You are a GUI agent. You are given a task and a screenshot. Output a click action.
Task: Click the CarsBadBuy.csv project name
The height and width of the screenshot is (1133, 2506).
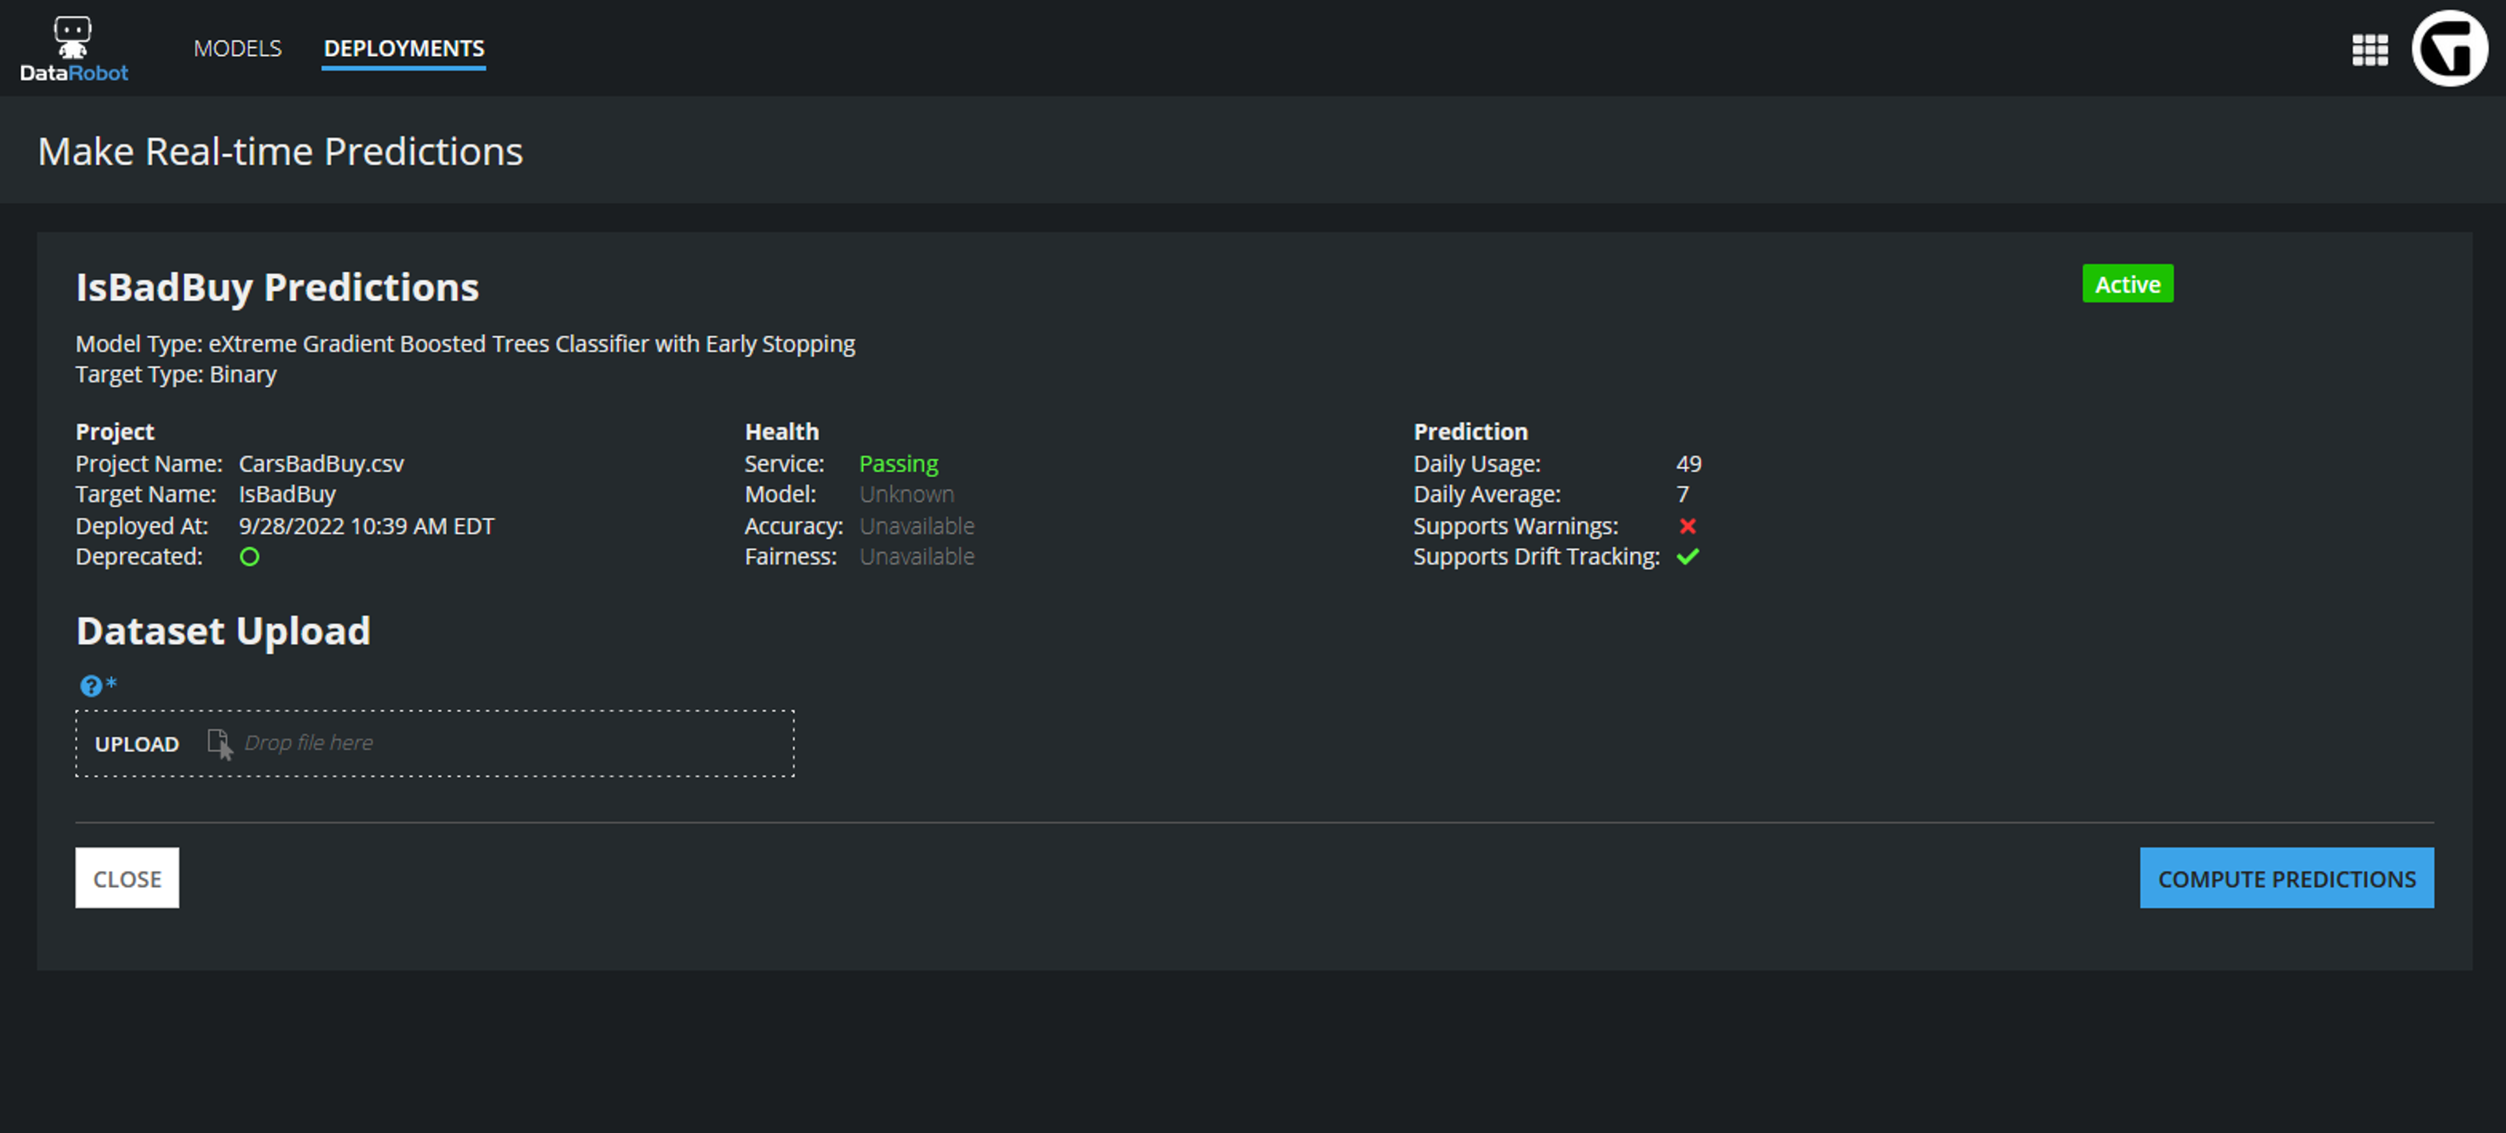[x=321, y=464]
